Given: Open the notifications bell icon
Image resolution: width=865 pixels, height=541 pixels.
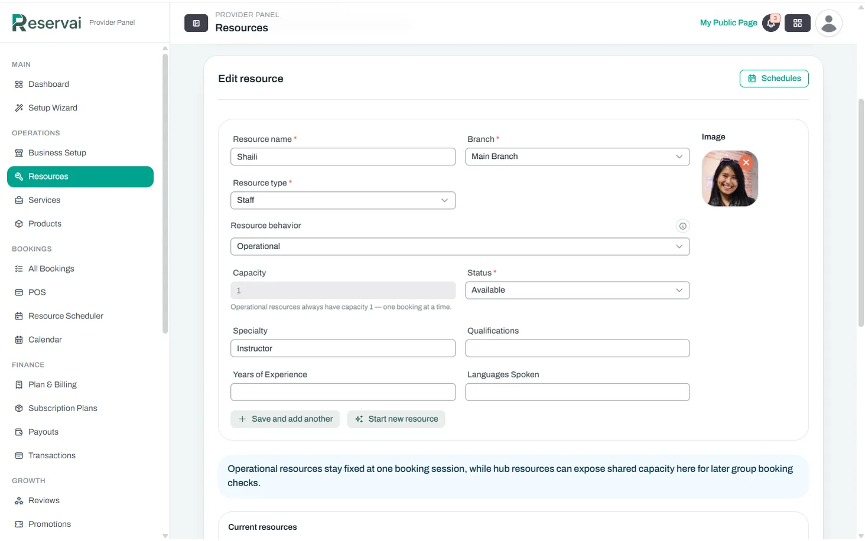Looking at the screenshot, I should point(771,23).
